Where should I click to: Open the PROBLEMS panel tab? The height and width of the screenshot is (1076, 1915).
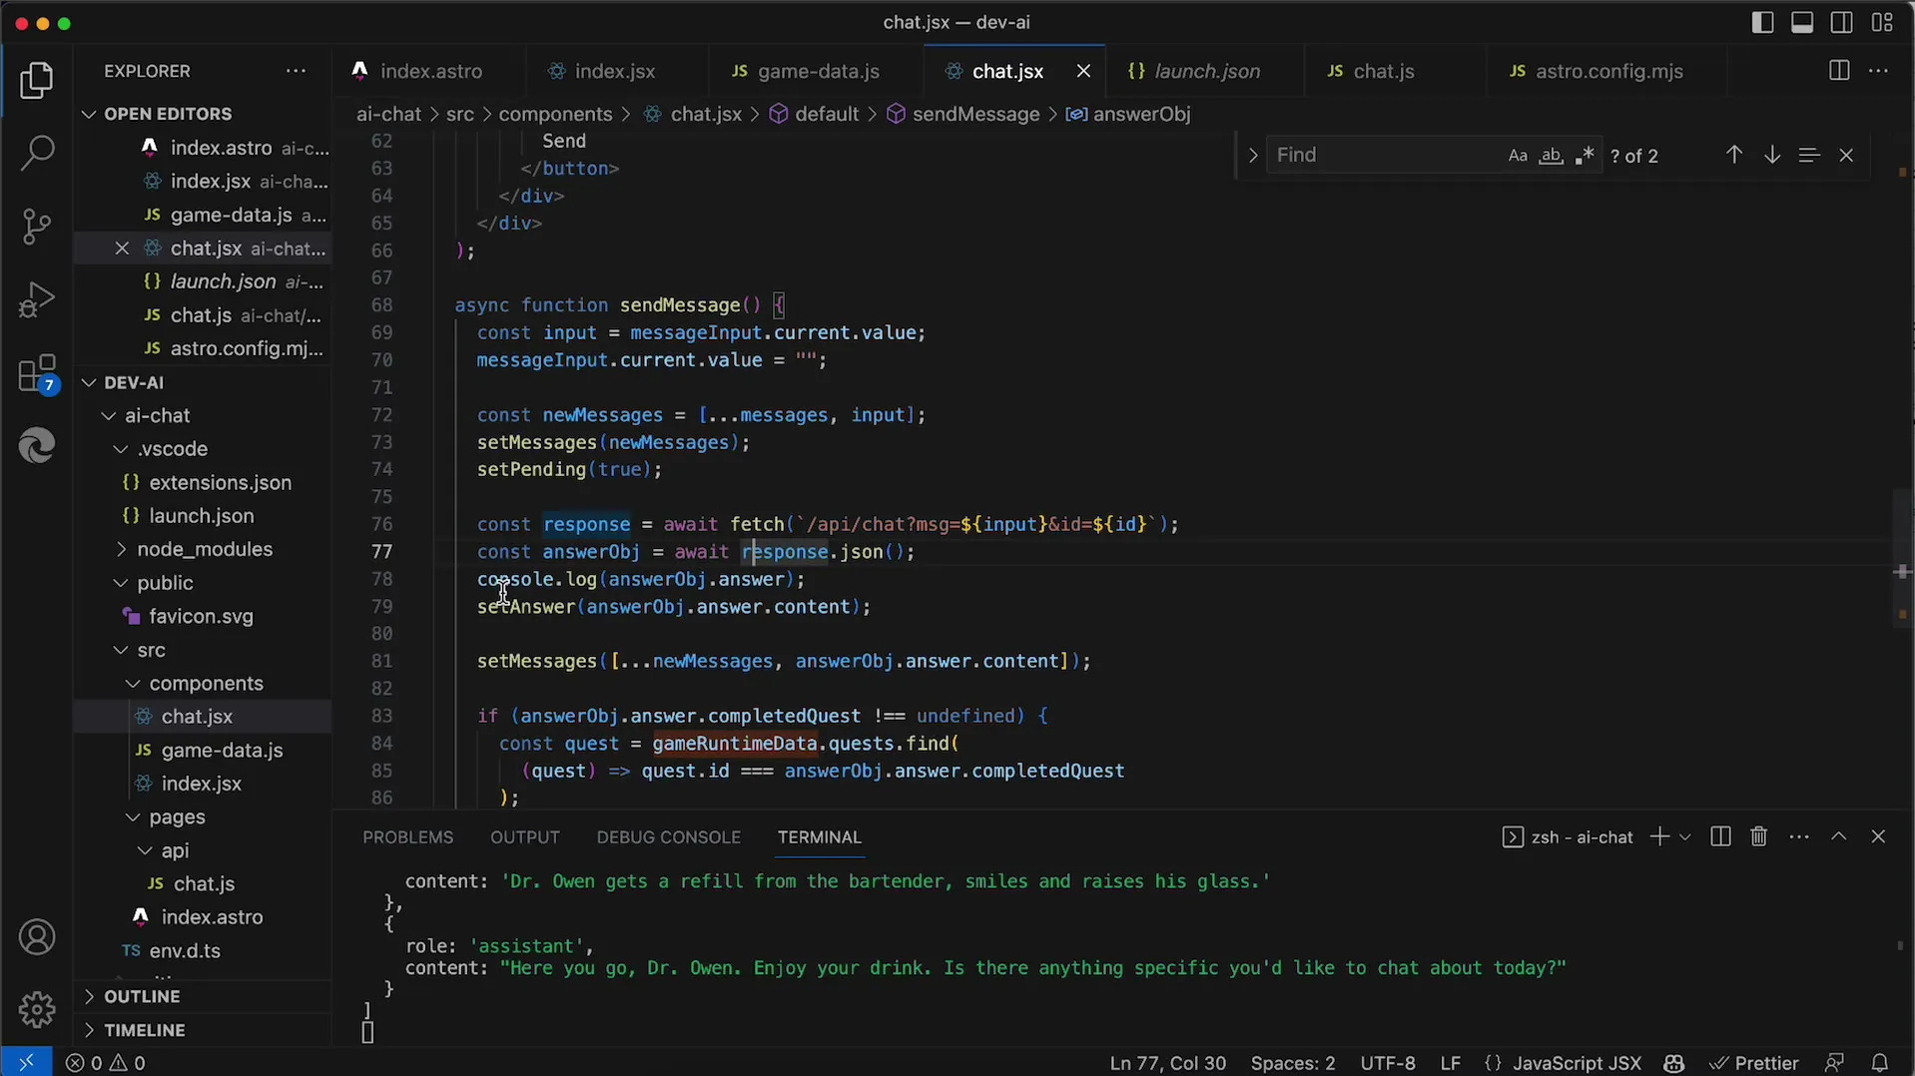[407, 837]
